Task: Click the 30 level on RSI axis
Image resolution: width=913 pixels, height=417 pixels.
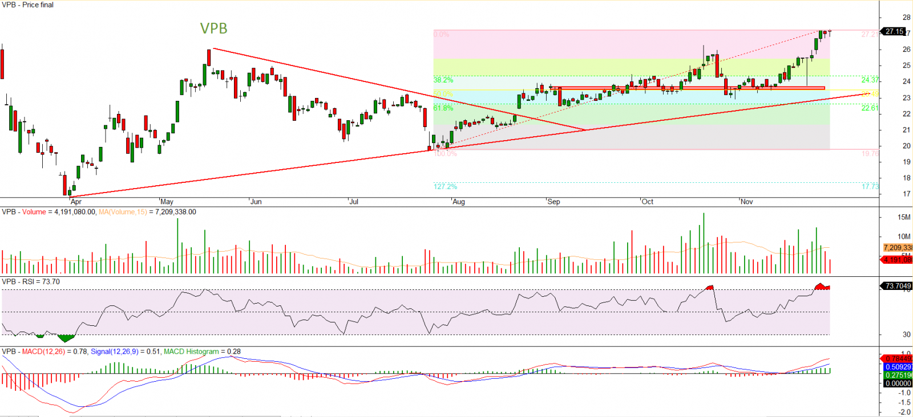Action: (x=906, y=334)
